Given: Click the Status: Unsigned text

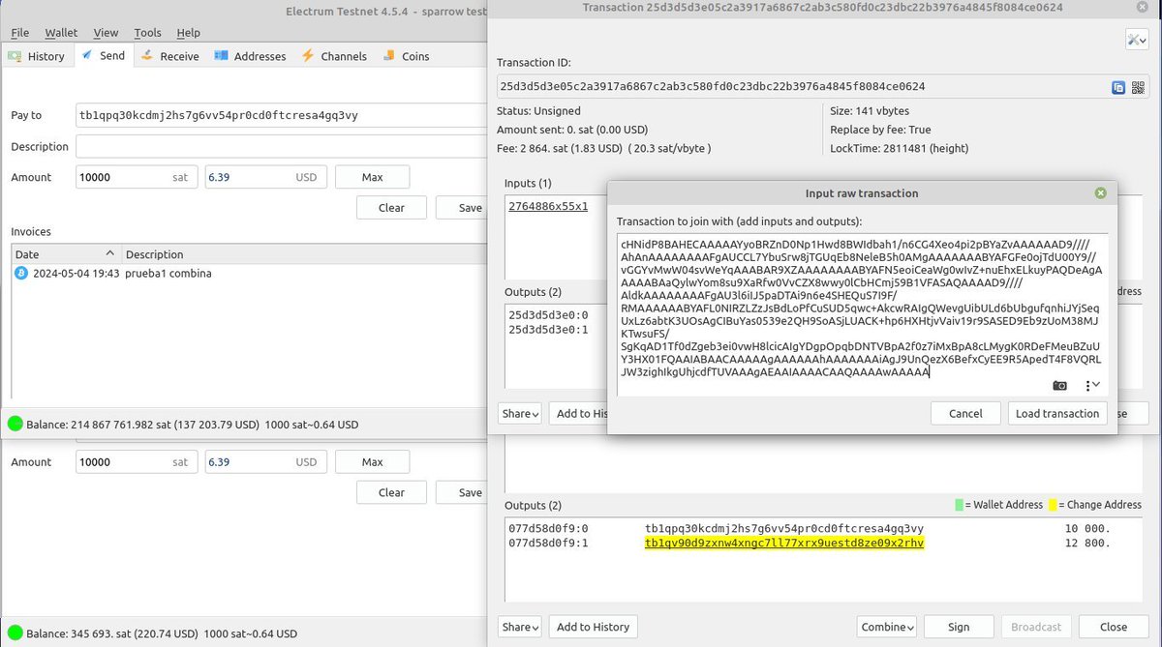Looking at the screenshot, I should tap(539, 111).
